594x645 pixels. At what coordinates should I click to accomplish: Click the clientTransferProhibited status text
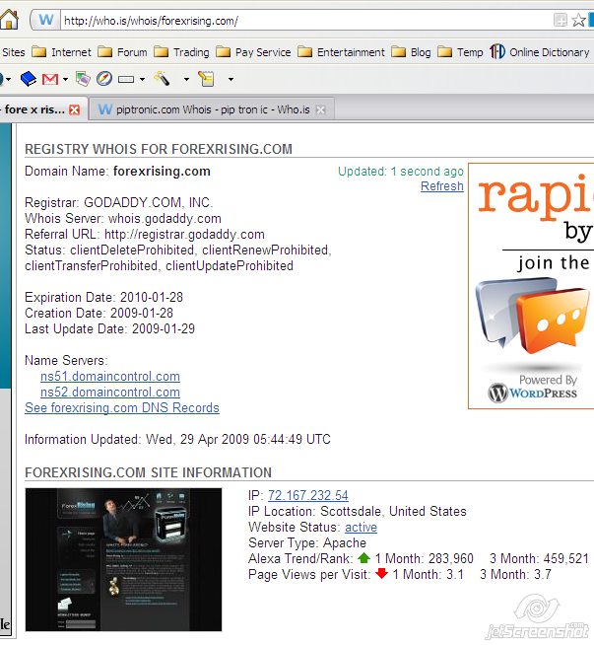[x=92, y=265]
